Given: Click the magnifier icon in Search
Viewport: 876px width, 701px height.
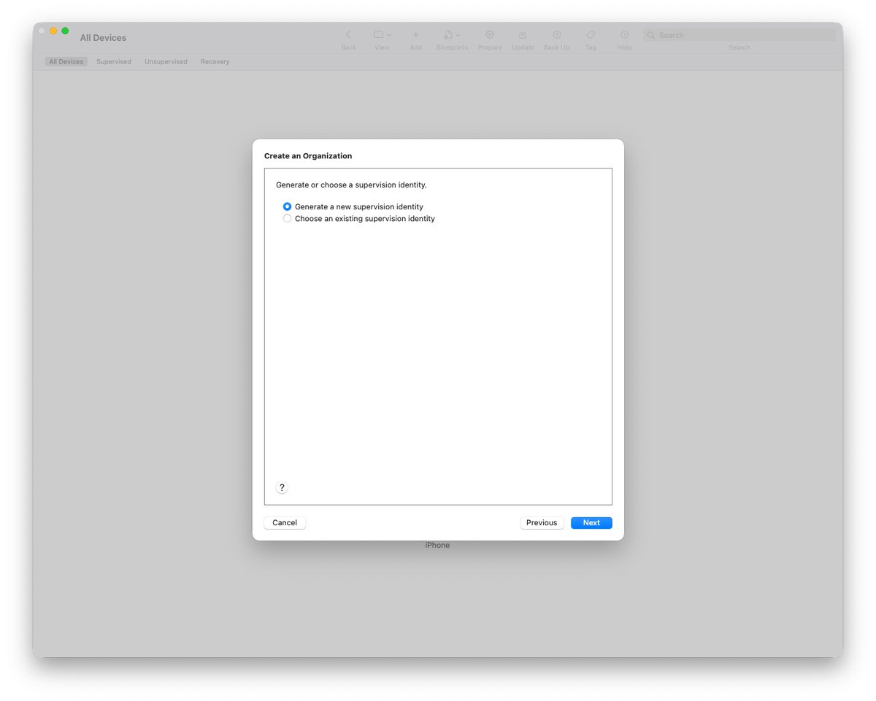Looking at the screenshot, I should pos(651,35).
